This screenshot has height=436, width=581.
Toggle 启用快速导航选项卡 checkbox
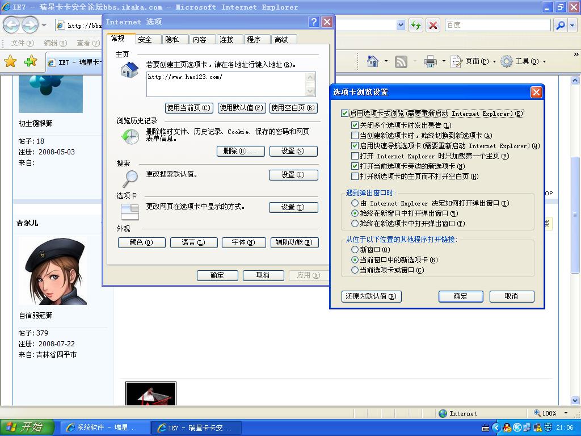coord(355,146)
